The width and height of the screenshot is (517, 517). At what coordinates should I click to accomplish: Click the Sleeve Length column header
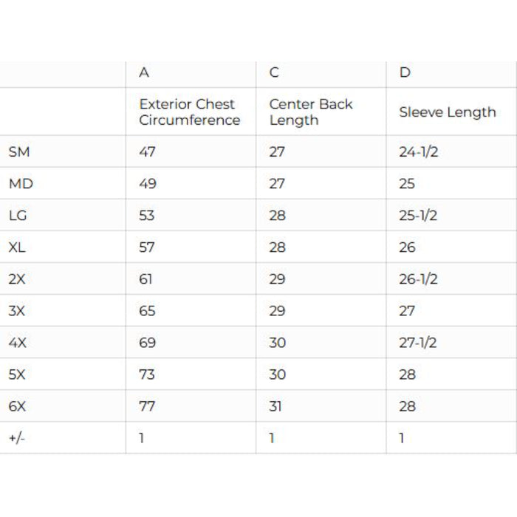[x=447, y=112]
